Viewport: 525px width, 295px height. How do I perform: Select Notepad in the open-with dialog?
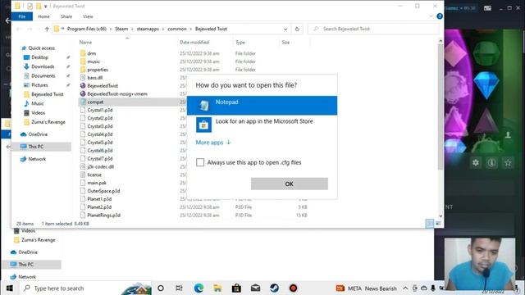[x=262, y=106]
